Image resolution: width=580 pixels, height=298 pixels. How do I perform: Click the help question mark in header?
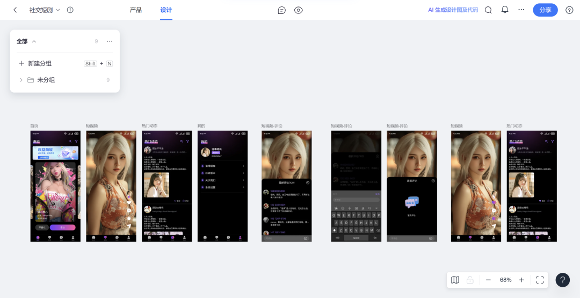click(569, 10)
